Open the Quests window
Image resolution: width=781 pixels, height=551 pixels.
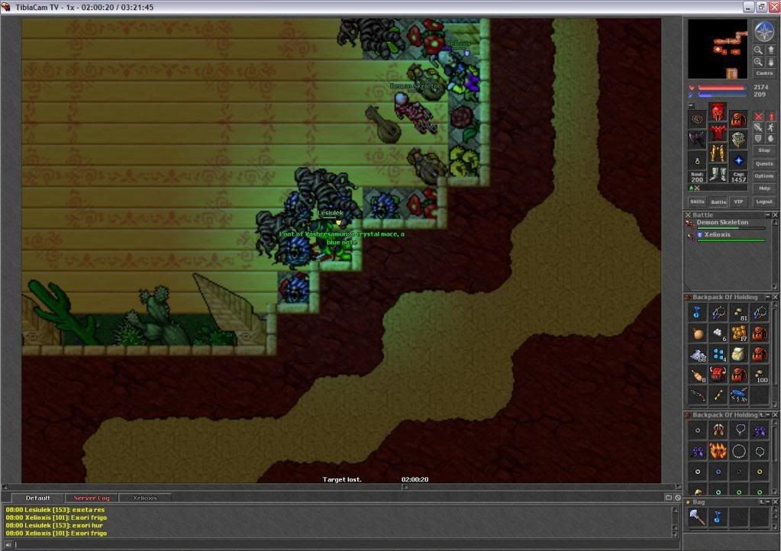[764, 163]
